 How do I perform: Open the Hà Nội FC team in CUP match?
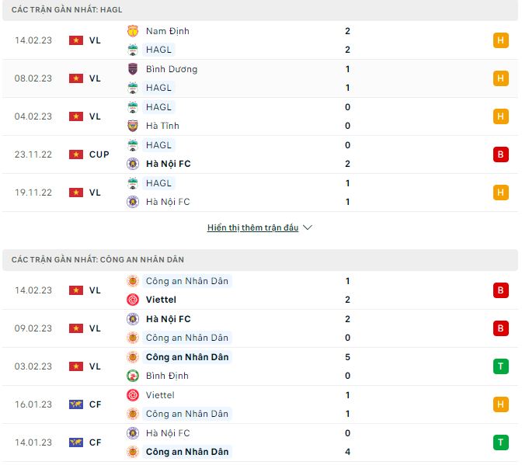168,164
